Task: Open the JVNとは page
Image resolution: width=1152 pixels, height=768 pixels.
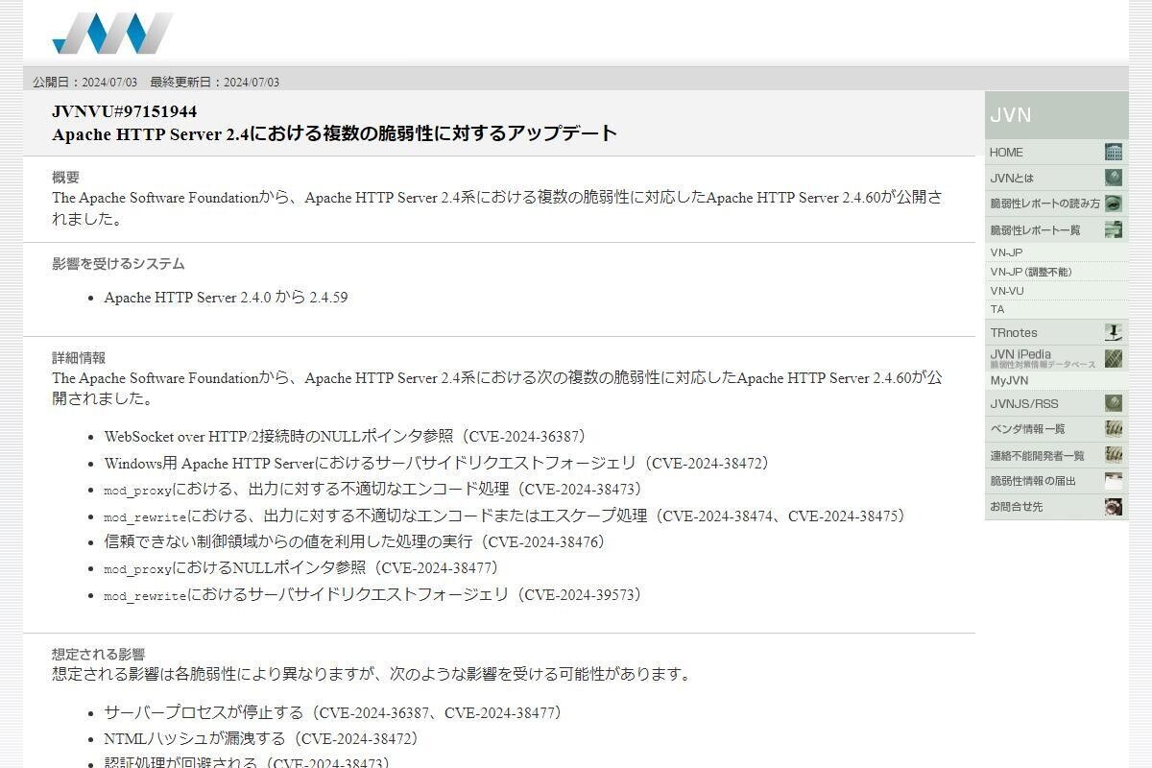Action: click(1012, 179)
